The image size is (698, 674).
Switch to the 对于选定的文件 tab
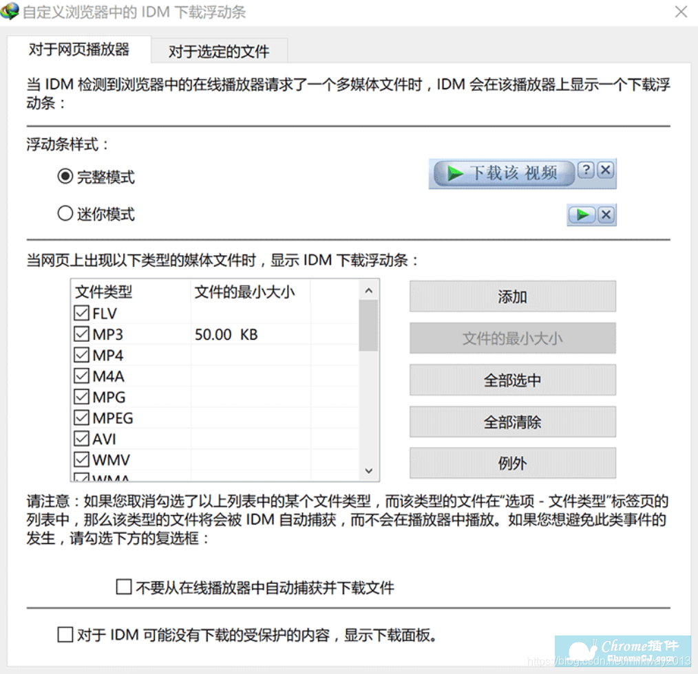tap(219, 51)
